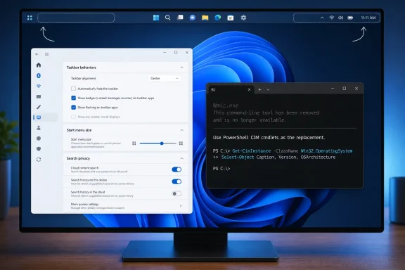
Task: Open Network Wi-Fi section in sidebar
Action: click(x=39, y=86)
